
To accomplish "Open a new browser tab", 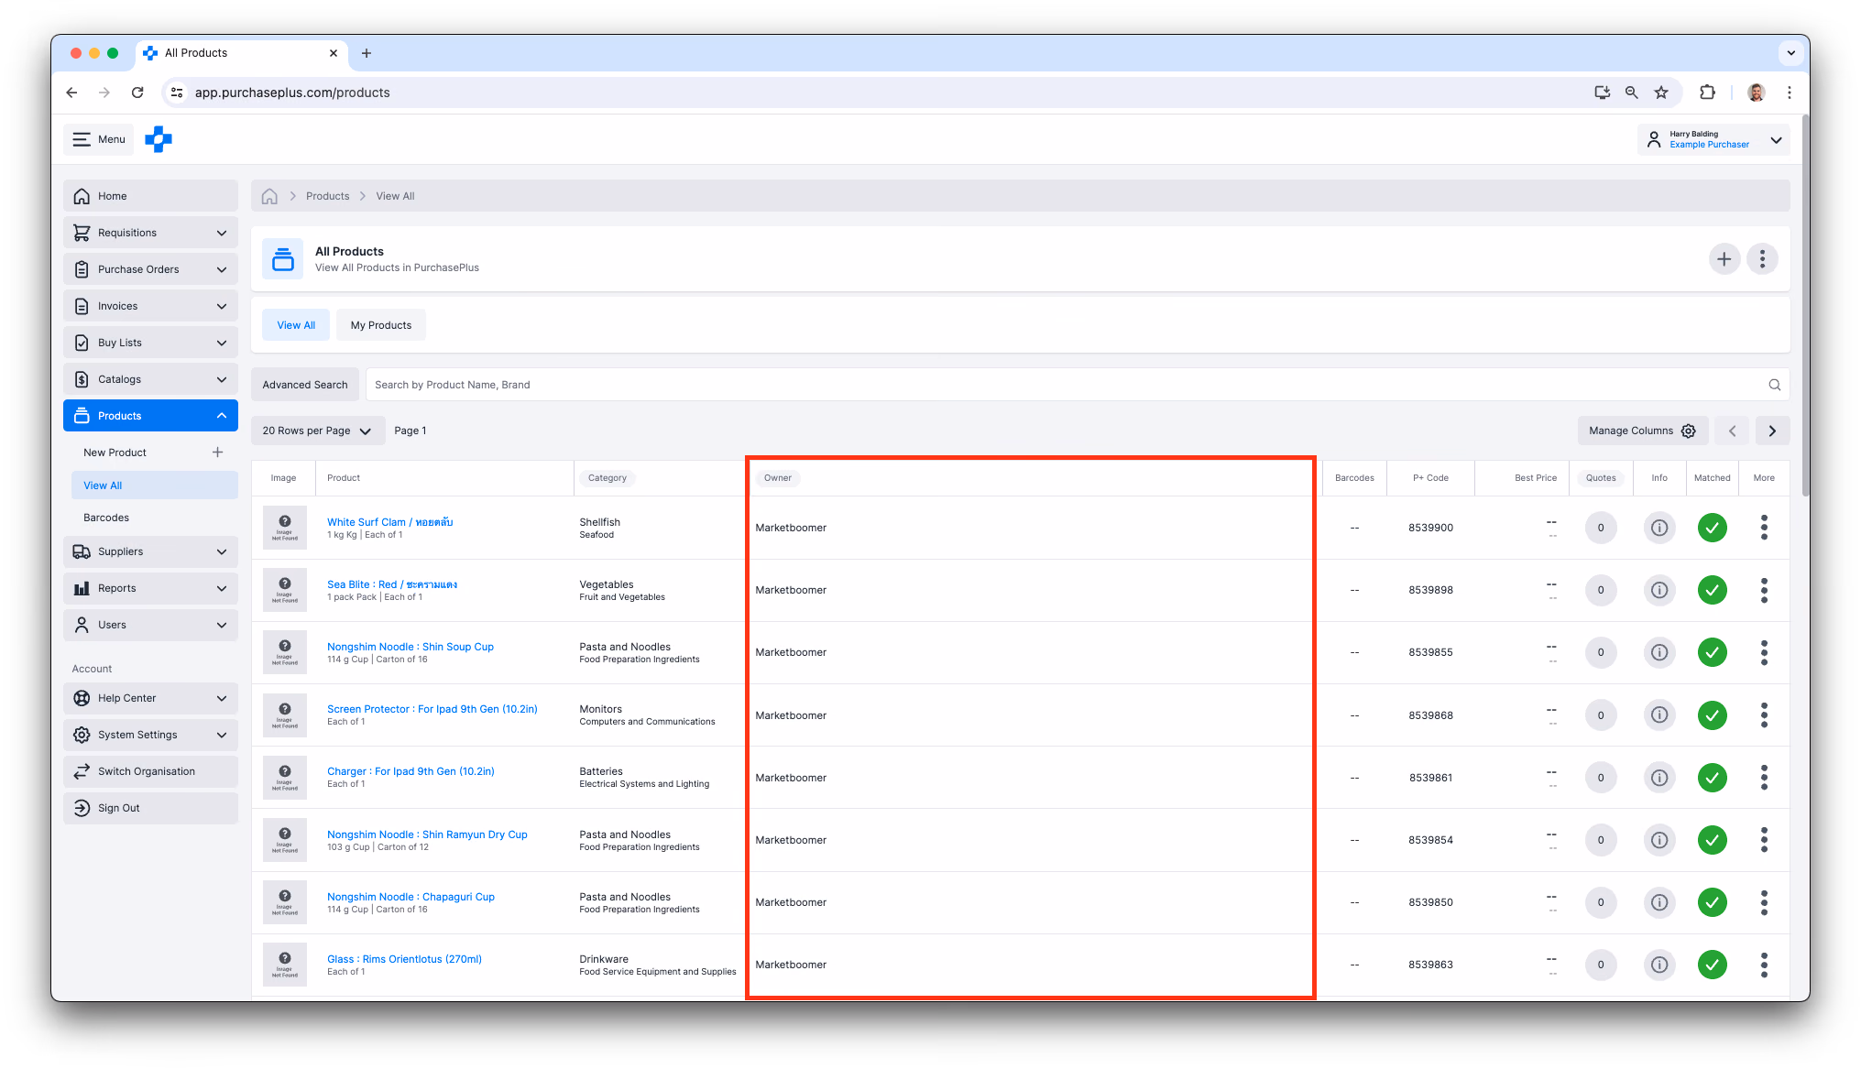I will tap(367, 53).
